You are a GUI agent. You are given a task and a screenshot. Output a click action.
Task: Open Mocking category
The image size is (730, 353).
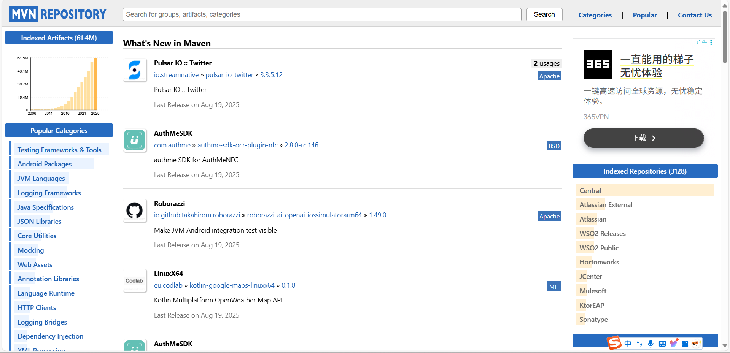pyautogui.click(x=31, y=250)
